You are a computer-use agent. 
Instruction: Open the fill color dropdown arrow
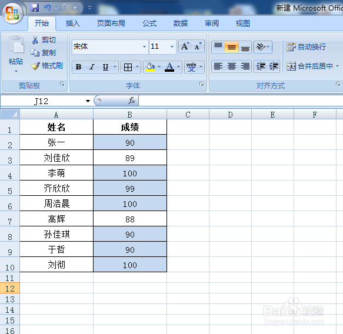pos(159,67)
